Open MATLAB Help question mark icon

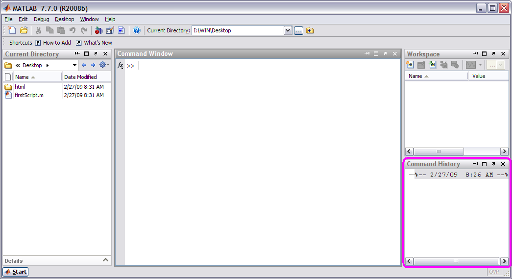137,30
